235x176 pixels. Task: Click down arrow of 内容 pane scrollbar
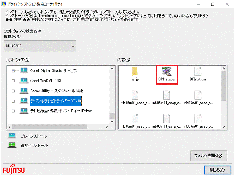click(224, 127)
